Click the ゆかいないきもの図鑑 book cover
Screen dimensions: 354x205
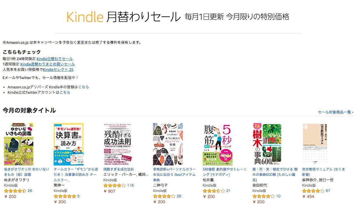tap(19, 144)
